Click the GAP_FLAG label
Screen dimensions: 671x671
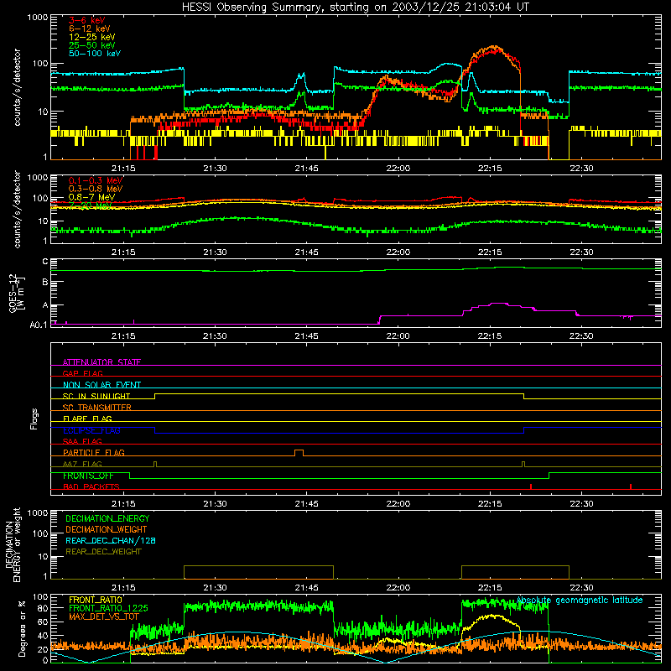pos(82,373)
